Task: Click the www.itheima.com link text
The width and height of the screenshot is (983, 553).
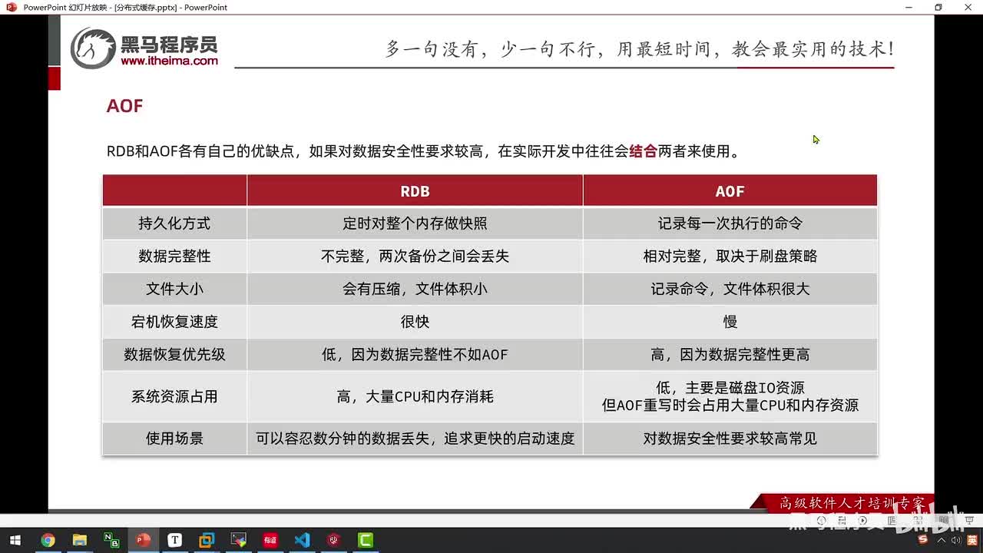Action: coord(169,61)
